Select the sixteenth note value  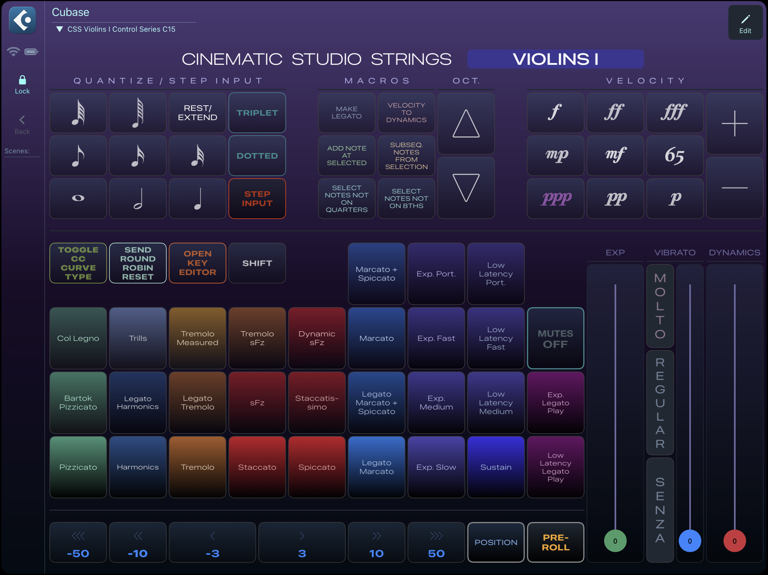point(138,155)
